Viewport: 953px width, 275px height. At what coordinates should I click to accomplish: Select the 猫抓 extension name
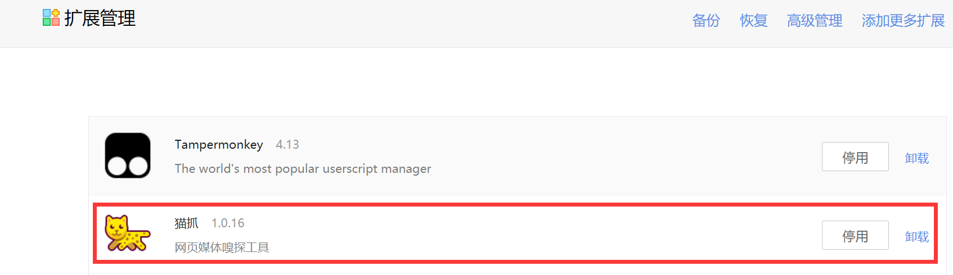click(x=186, y=223)
